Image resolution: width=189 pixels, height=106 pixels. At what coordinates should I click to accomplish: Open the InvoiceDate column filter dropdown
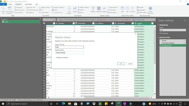[x=93, y=23]
